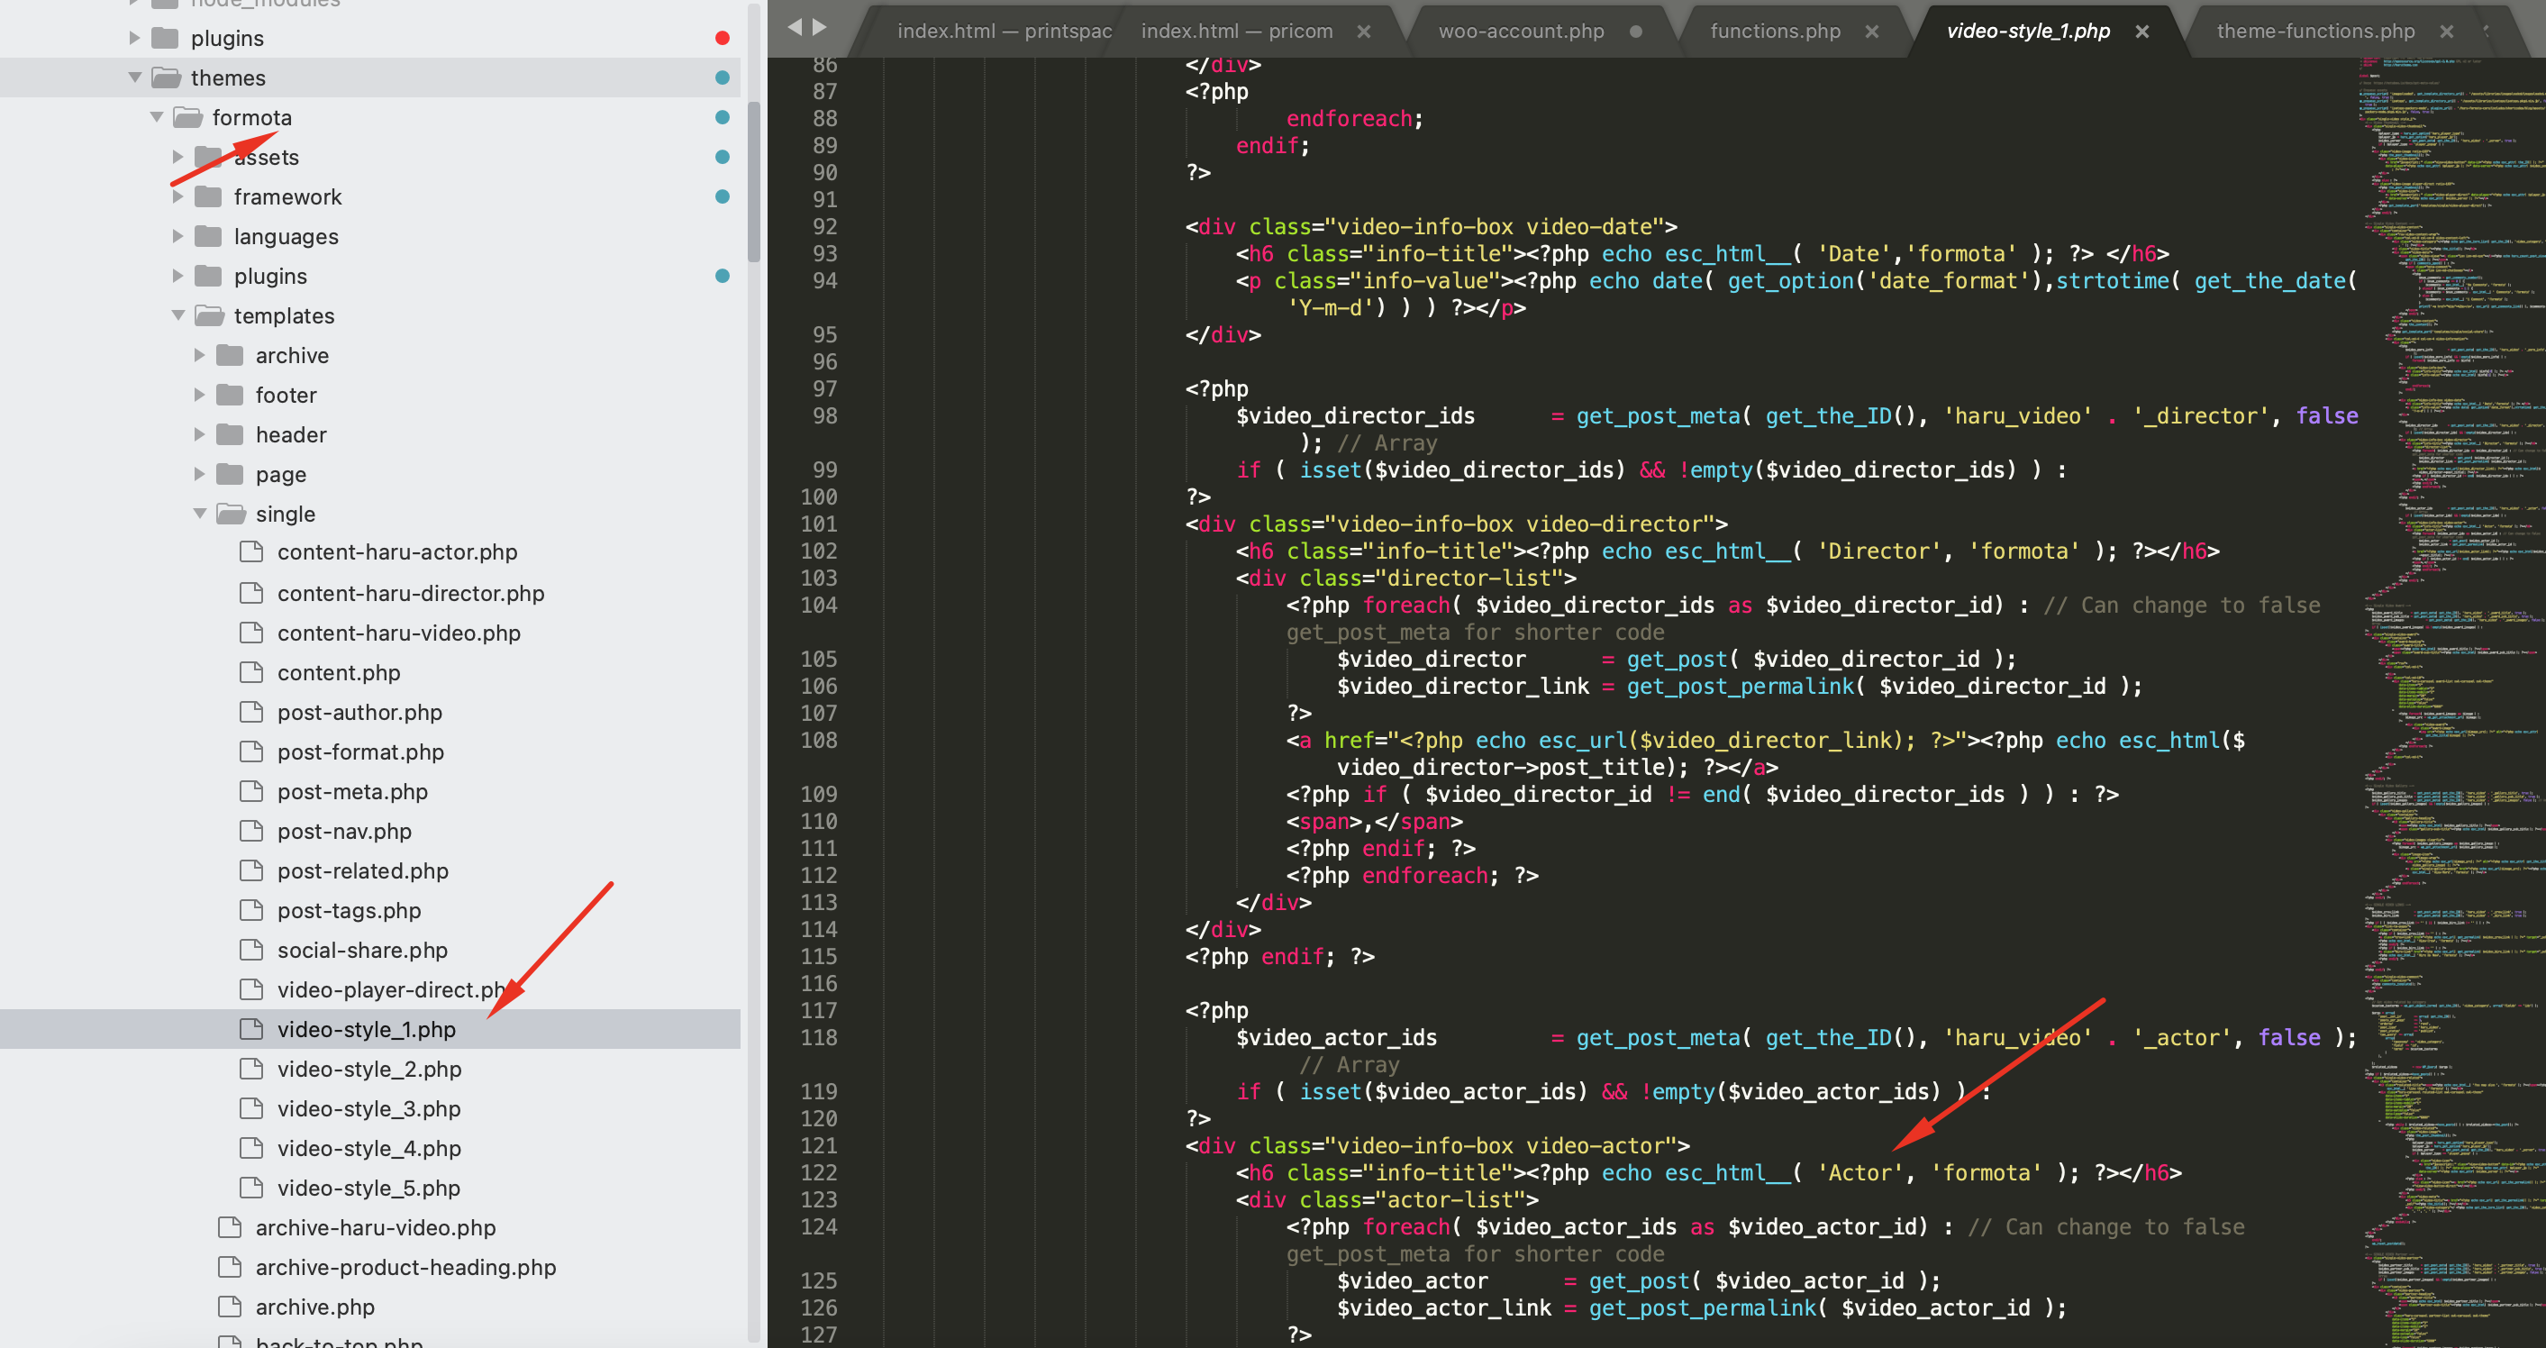Image resolution: width=2546 pixels, height=1348 pixels.
Task: Close the video-style_1.php tab
Action: (2141, 32)
